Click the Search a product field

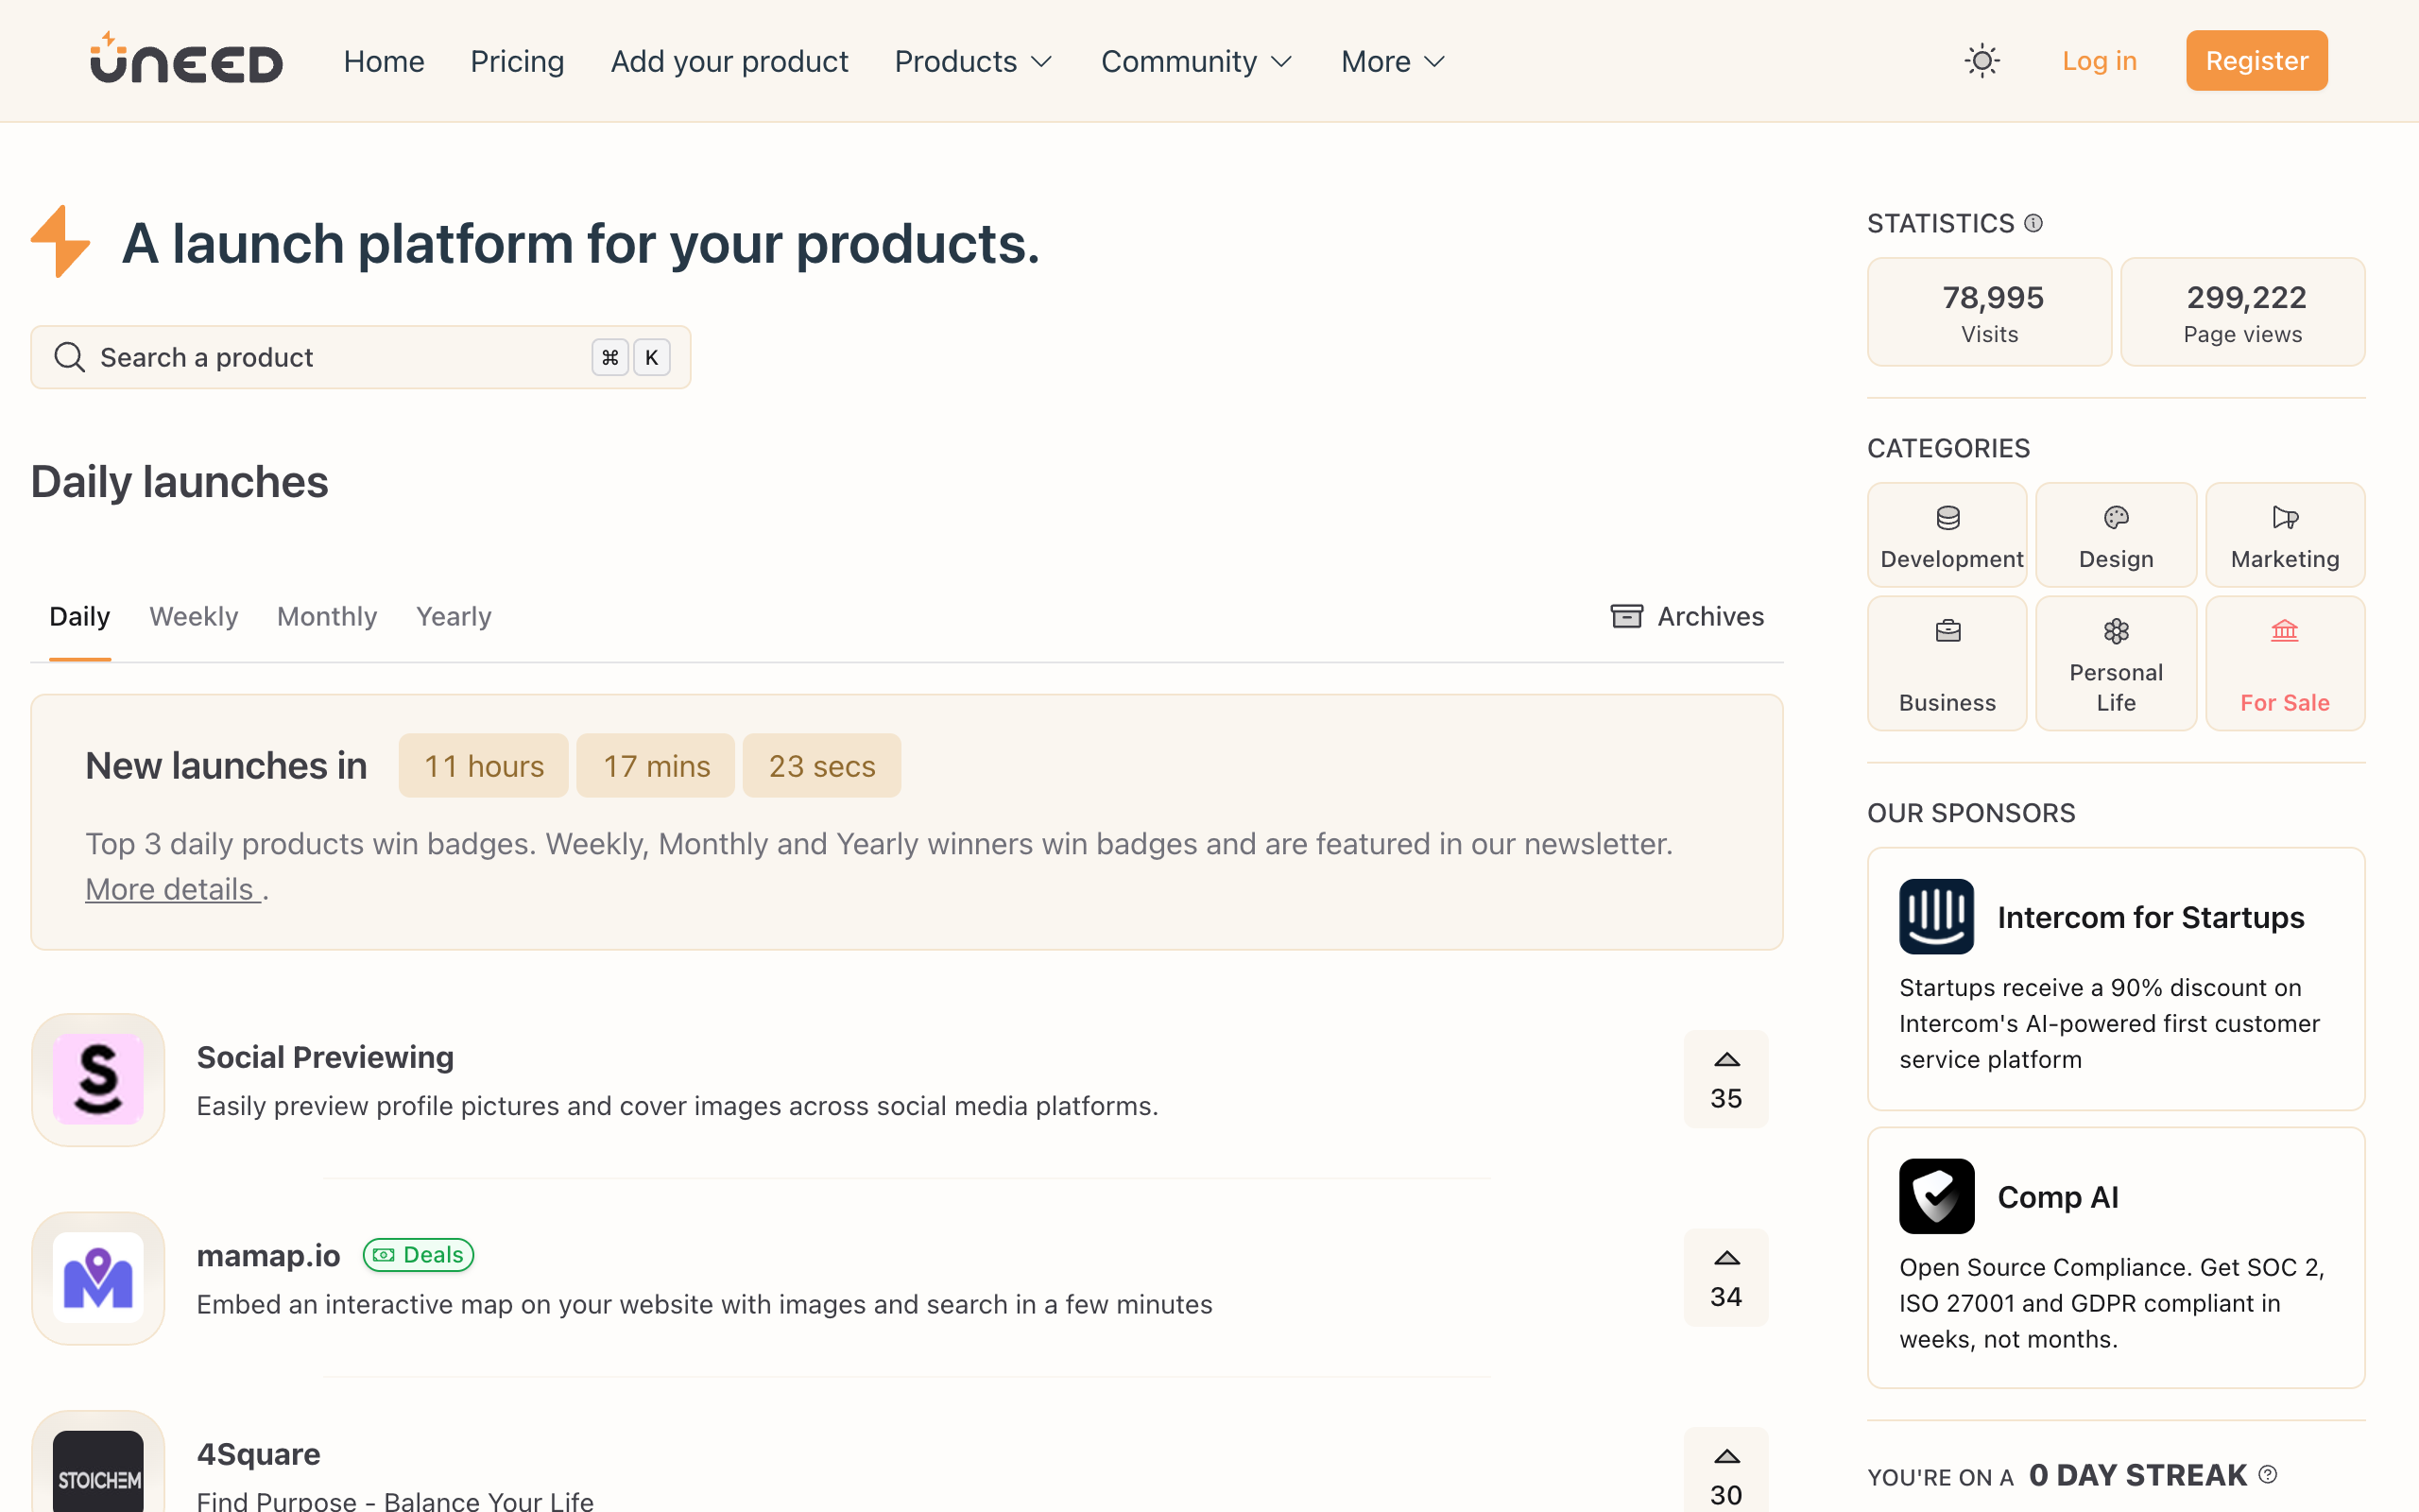tap(340, 357)
